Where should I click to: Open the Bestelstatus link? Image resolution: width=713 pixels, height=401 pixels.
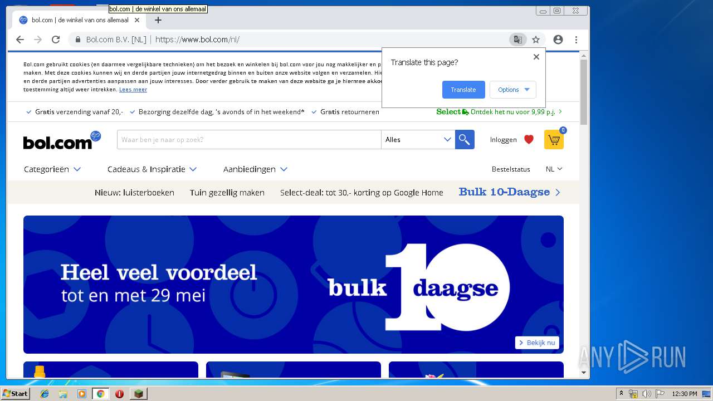pos(511,169)
